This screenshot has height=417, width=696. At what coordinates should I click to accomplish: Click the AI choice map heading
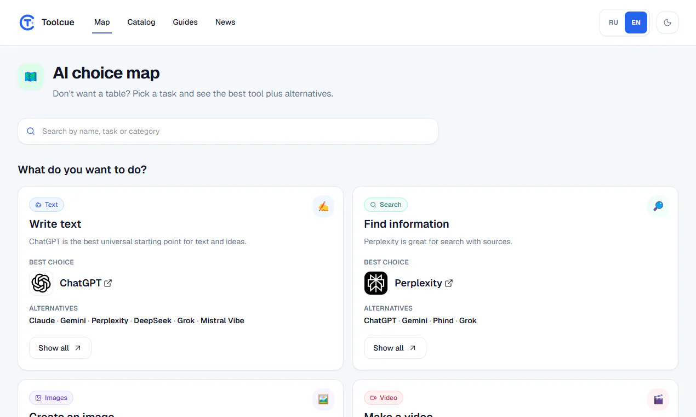click(x=106, y=73)
